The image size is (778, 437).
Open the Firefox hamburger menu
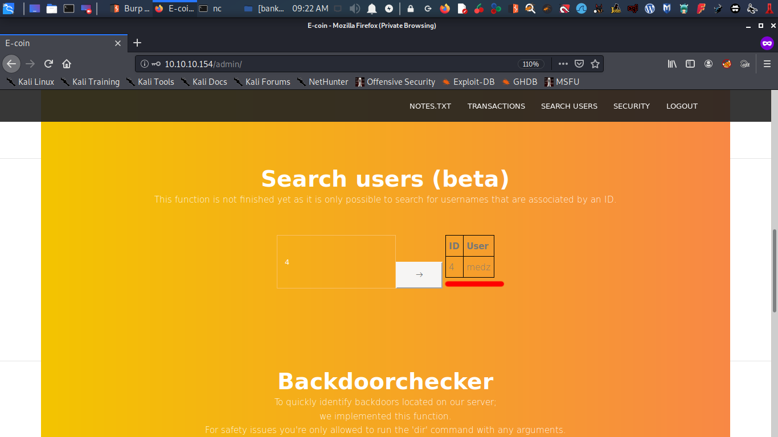point(767,64)
